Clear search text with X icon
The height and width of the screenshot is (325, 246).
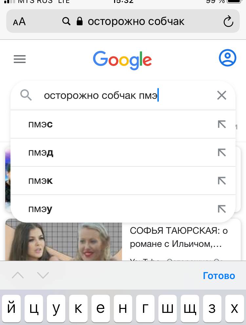coord(222,95)
